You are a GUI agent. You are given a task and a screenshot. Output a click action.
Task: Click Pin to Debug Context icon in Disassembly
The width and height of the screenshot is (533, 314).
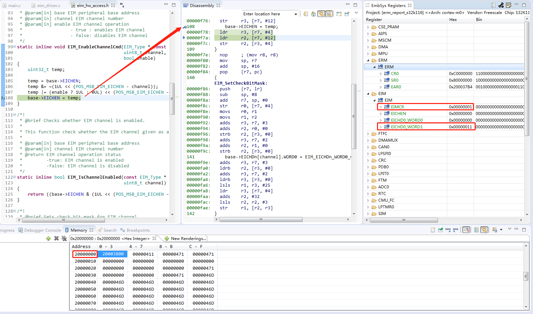pyautogui.click(x=347, y=14)
